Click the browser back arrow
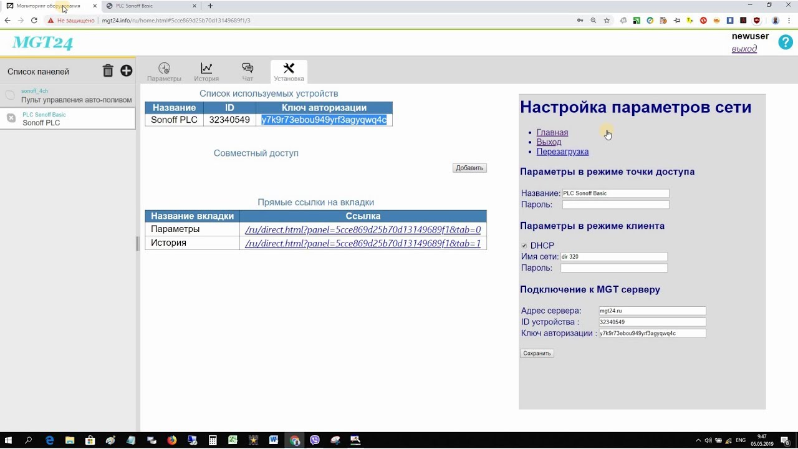 [x=7, y=21]
